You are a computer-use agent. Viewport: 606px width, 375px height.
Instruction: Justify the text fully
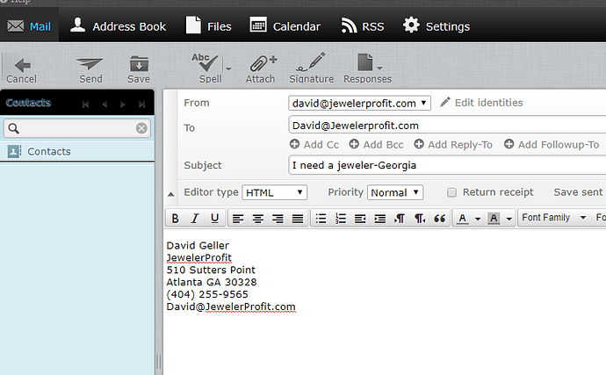point(298,219)
